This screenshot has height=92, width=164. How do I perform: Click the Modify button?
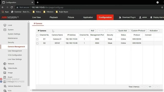pos(101,31)
